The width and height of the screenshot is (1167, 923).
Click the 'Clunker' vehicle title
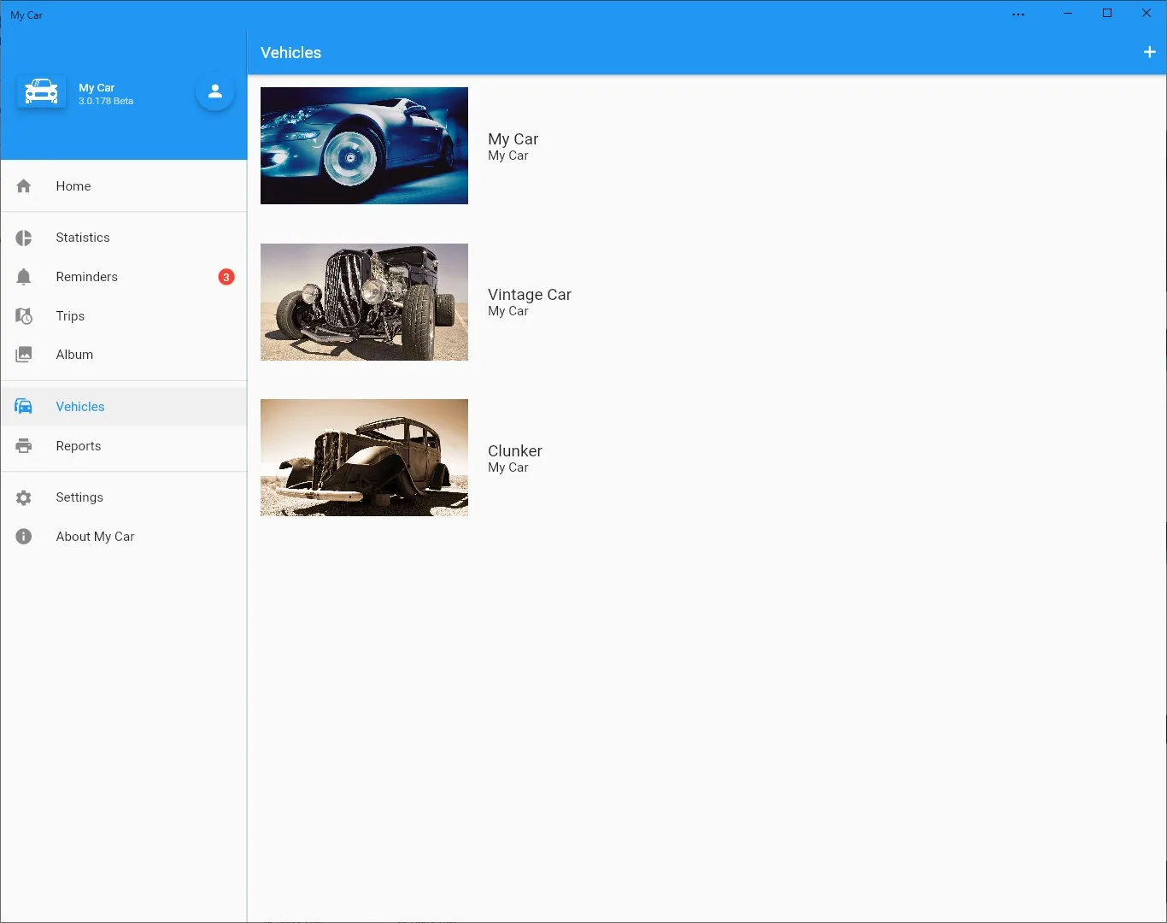(515, 450)
